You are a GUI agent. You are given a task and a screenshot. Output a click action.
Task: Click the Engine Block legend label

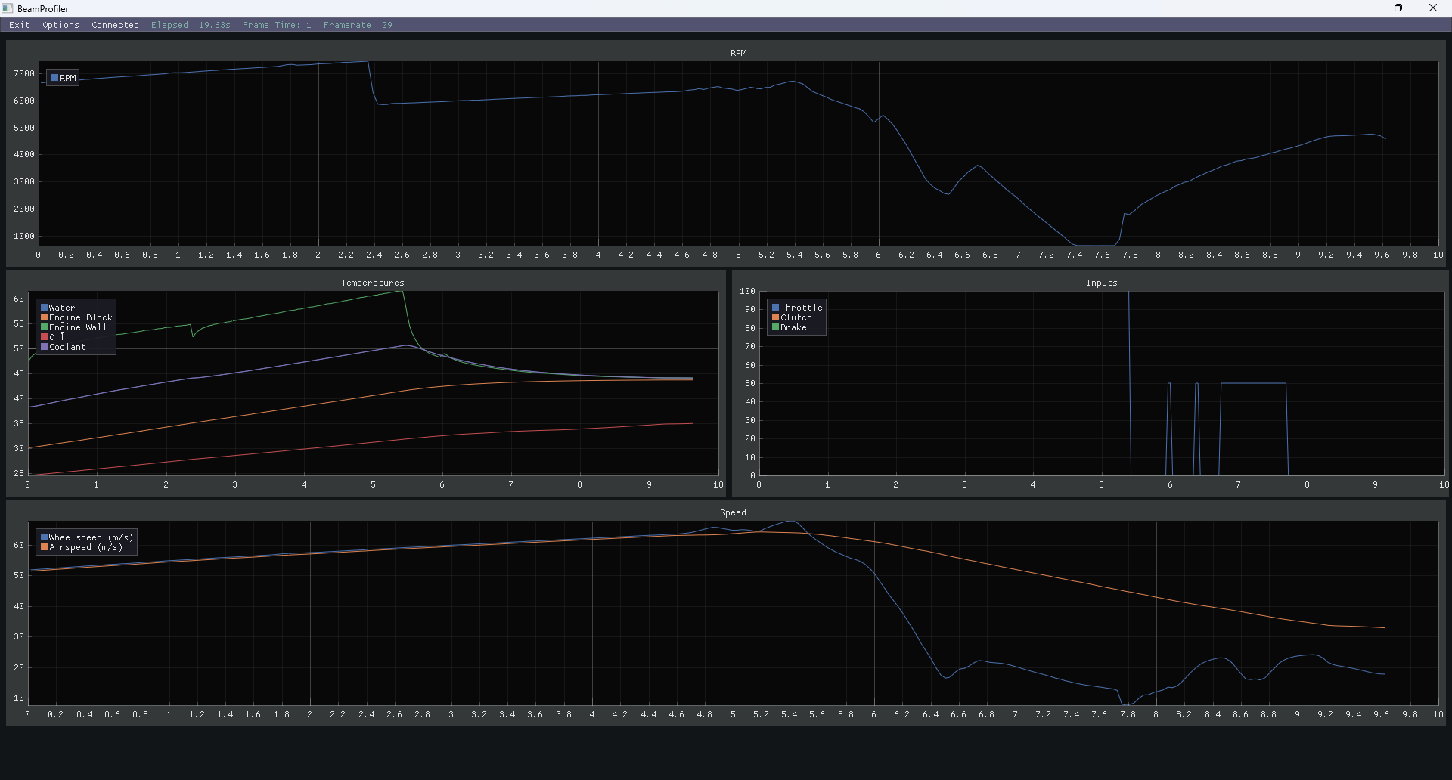click(81, 317)
